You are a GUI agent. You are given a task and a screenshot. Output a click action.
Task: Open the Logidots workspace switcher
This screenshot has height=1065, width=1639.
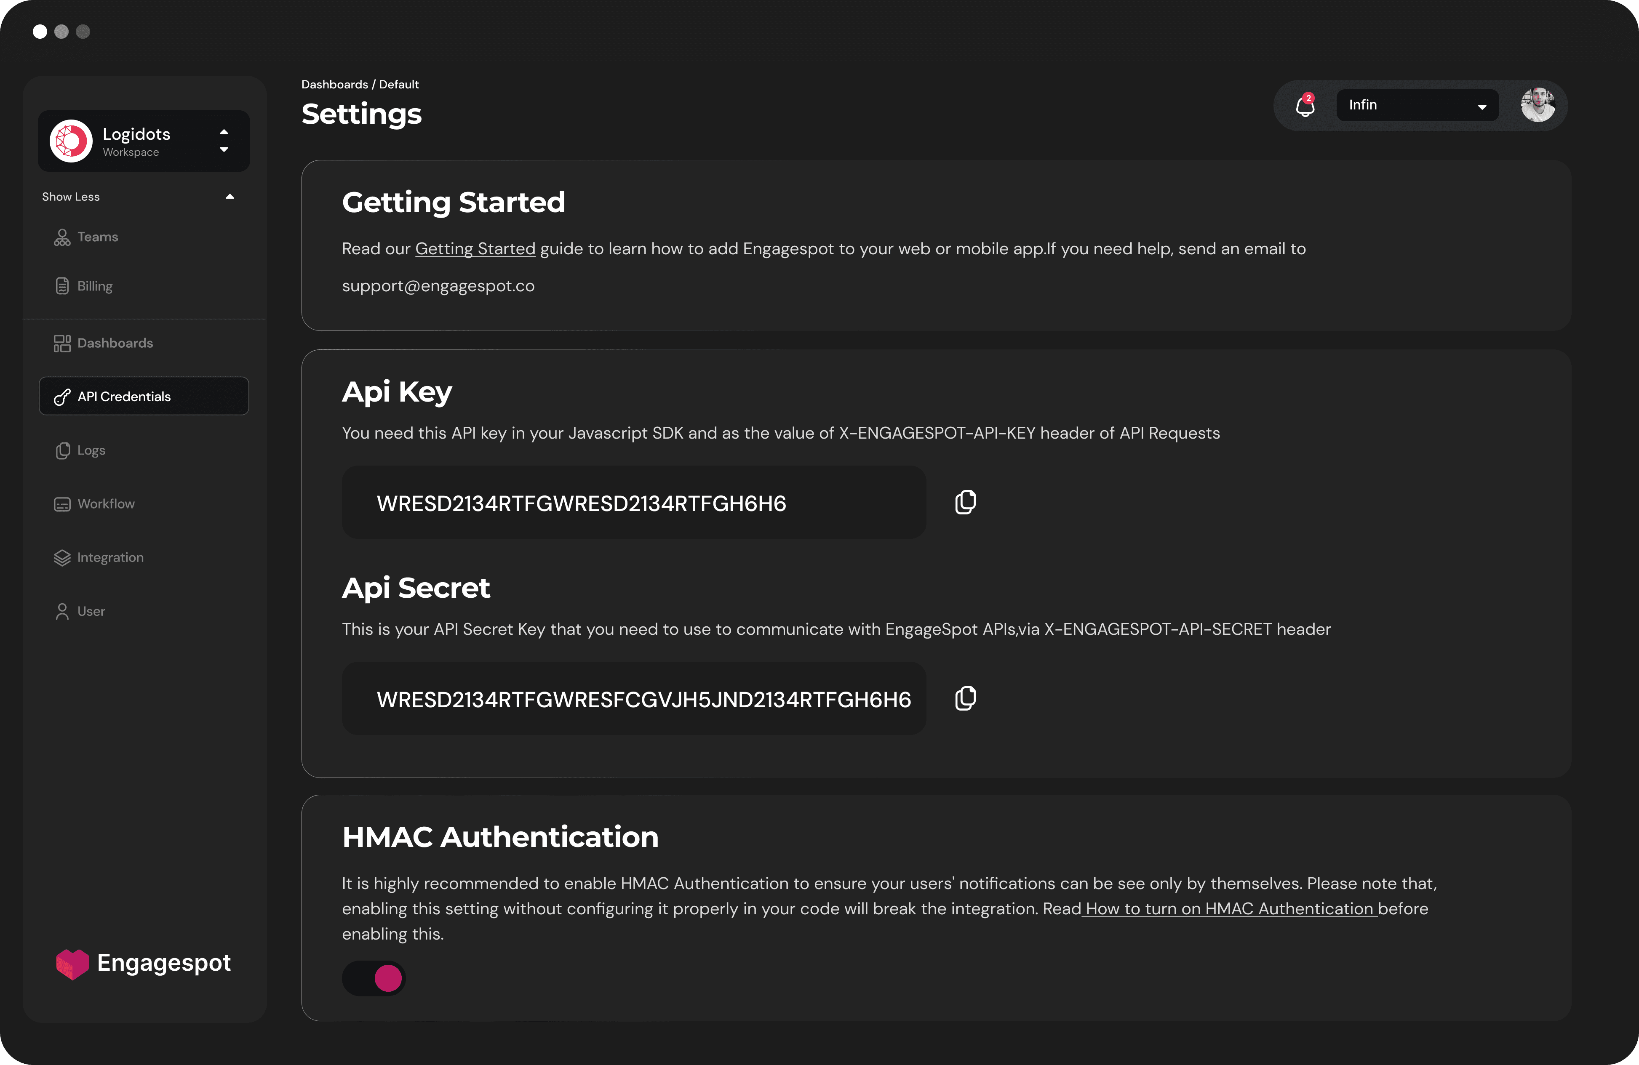coord(144,141)
